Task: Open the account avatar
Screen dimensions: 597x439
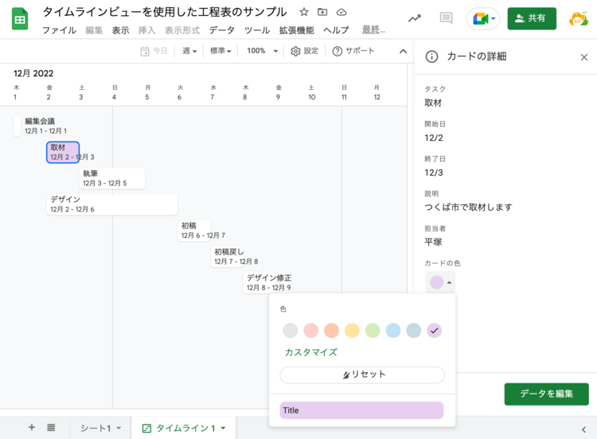Action: tap(578, 18)
